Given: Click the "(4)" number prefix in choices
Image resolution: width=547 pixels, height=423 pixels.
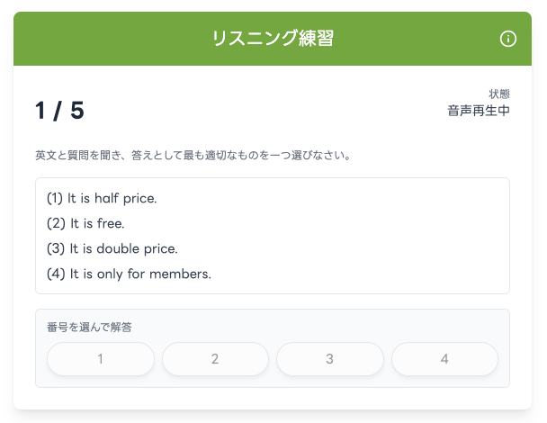Looking at the screenshot, I should [x=55, y=274].
